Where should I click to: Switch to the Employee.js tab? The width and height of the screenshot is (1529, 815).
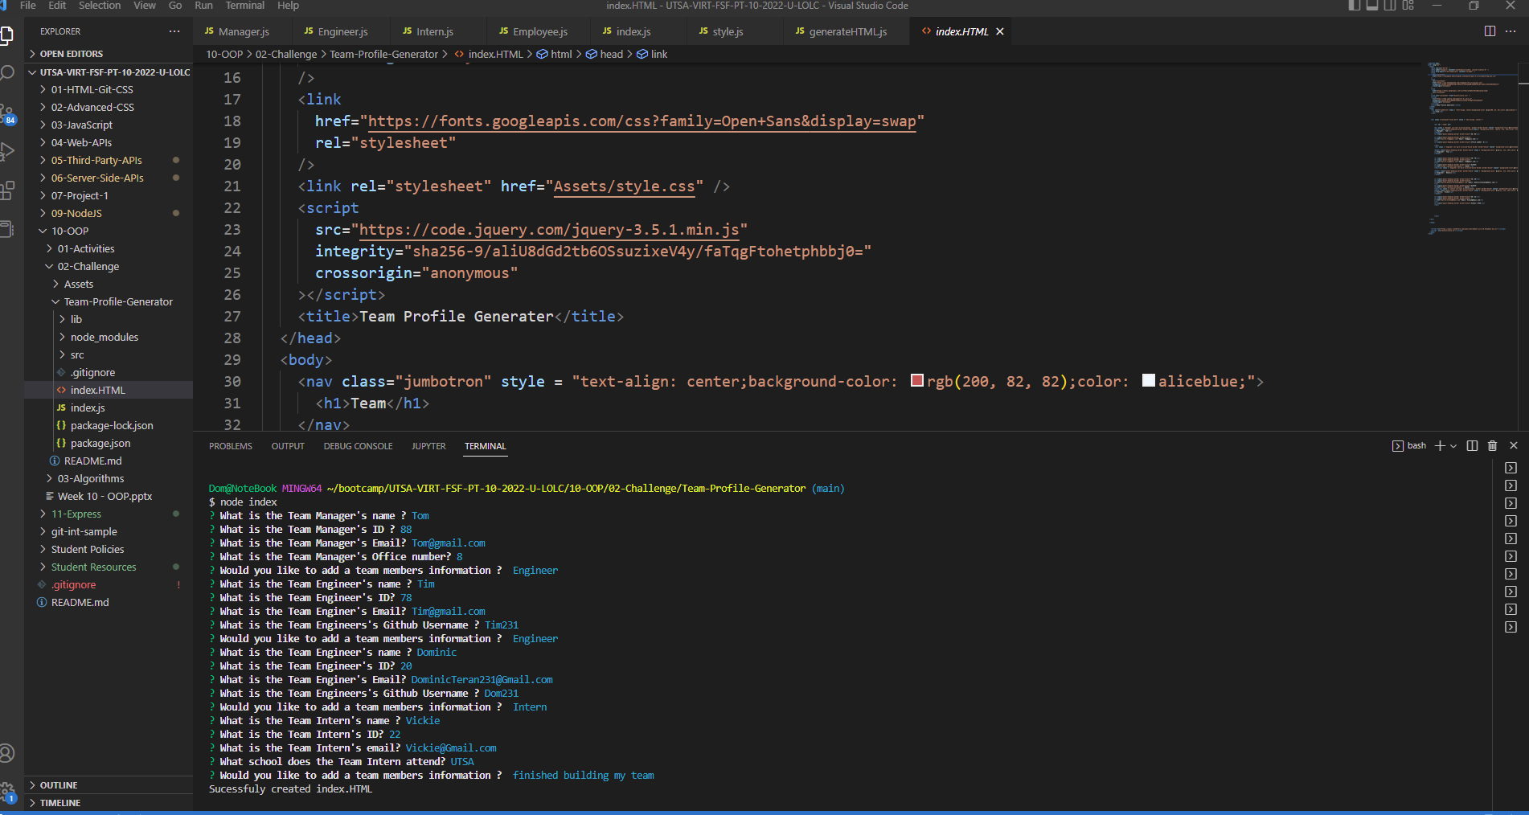pyautogui.click(x=536, y=31)
